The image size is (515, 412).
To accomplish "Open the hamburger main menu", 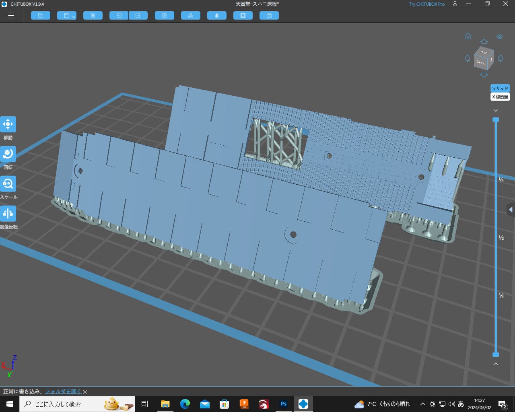I will pos(11,16).
